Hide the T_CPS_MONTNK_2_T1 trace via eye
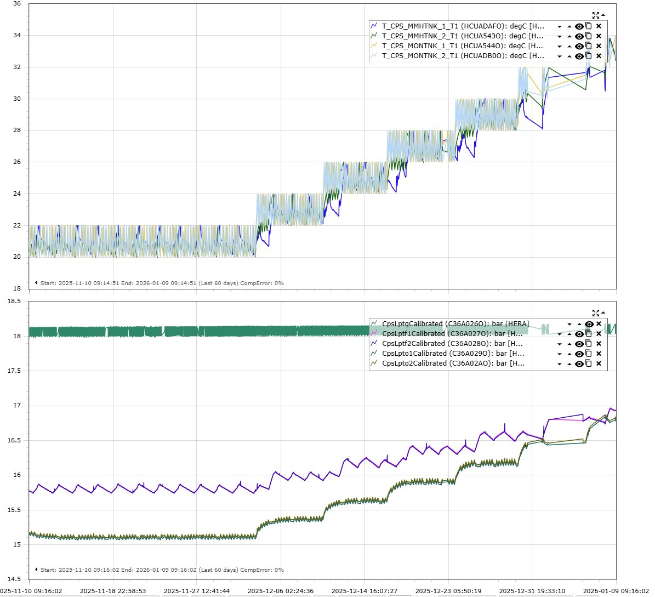This screenshot has width=655, height=597. point(579,56)
